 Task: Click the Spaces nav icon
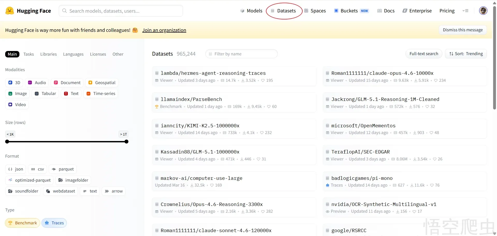click(306, 11)
